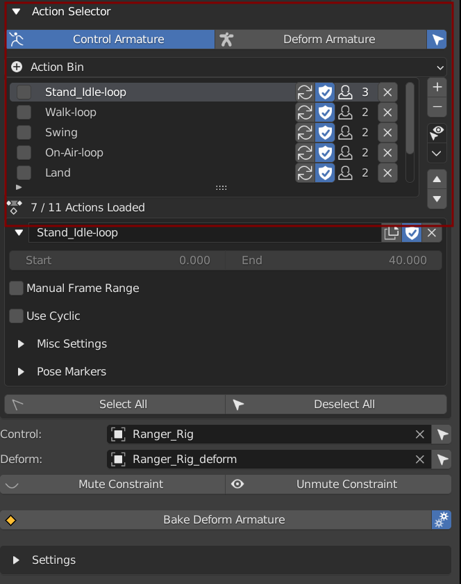Click the Select All button
The image size is (461, 584).
coord(115,405)
